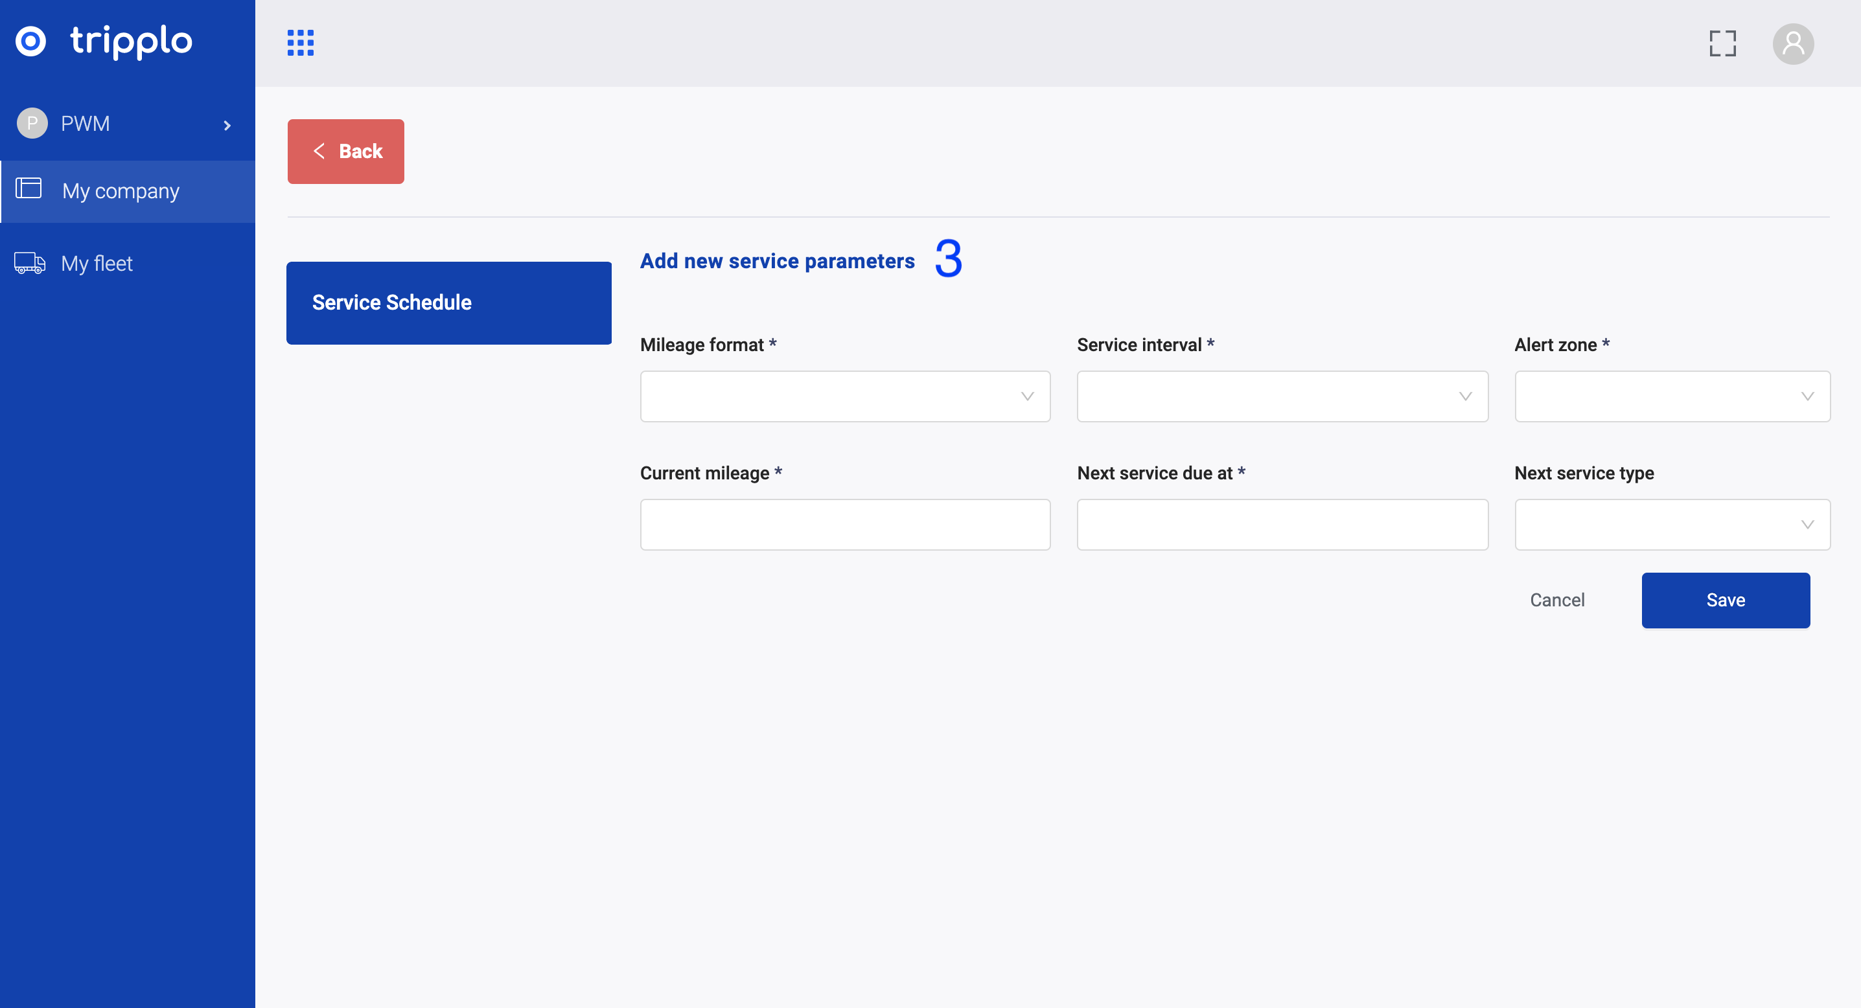
Task: Switch to the Service Schedule tab
Action: [x=448, y=303]
